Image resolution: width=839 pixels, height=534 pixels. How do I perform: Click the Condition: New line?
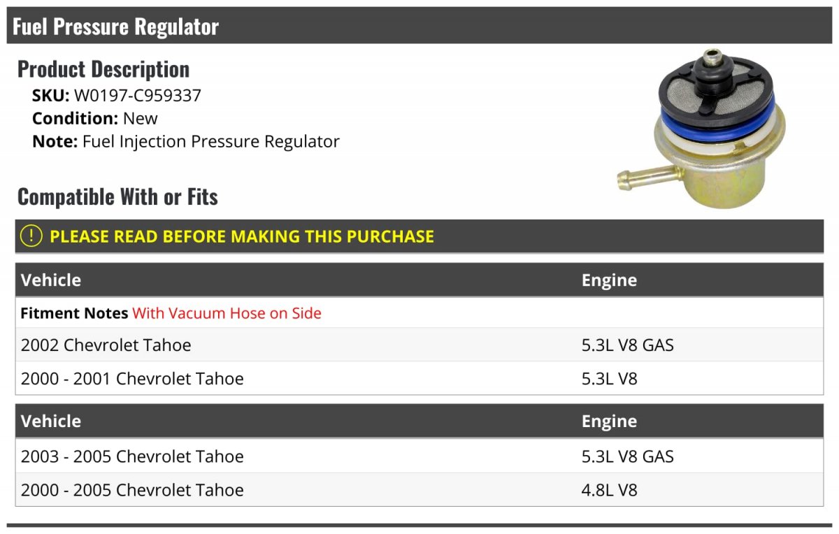[95, 118]
